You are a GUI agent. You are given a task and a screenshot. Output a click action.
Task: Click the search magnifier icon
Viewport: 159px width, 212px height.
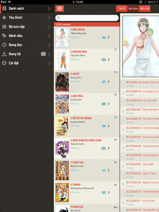58,18
